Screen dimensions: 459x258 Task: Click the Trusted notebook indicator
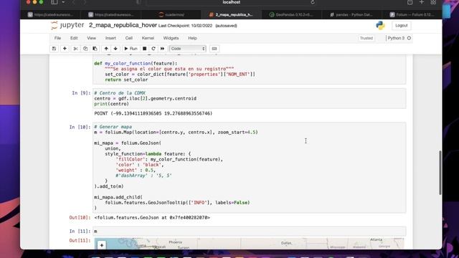pos(366,38)
